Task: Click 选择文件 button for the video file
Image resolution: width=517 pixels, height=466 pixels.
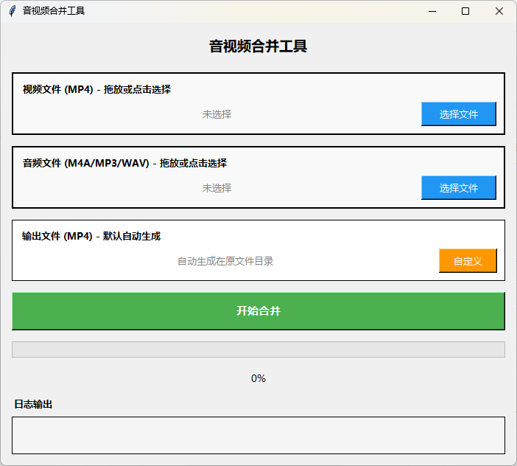Action: click(x=458, y=114)
